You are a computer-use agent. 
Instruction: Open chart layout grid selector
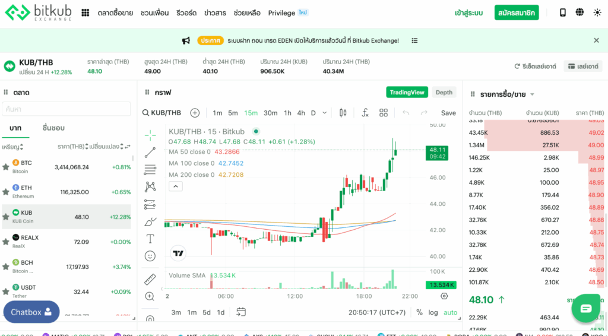click(384, 113)
